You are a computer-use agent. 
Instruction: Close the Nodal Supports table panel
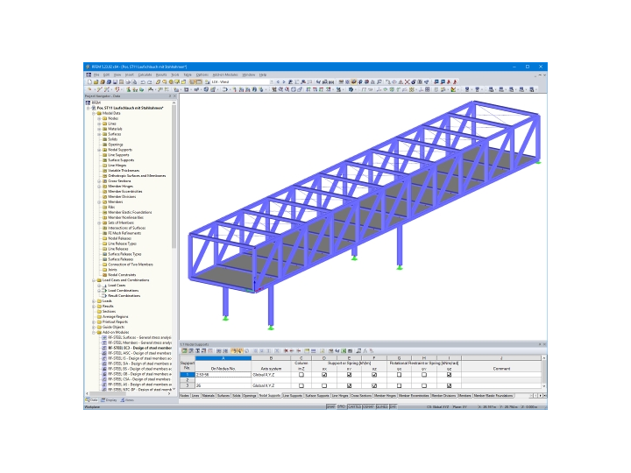point(544,344)
